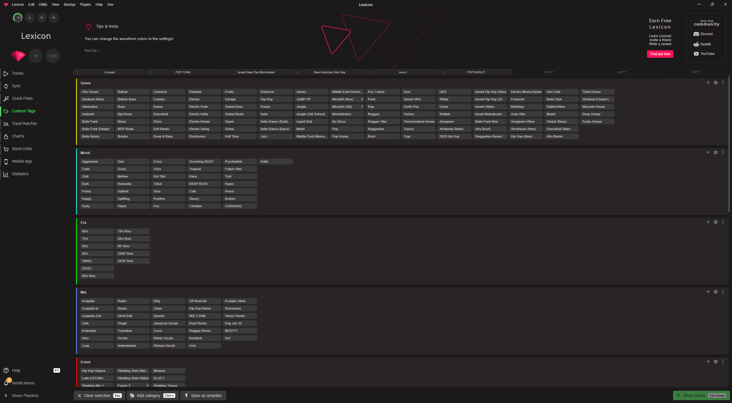Select preset slot Israeli New Pop Mainstream

coord(256,72)
